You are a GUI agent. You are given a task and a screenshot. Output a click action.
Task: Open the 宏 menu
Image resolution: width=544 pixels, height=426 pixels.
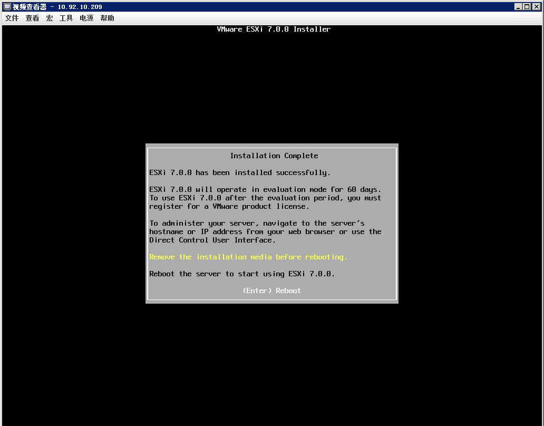tap(49, 18)
